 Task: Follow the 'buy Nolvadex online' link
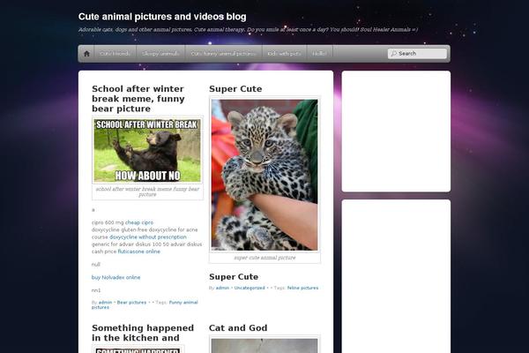[115, 277]
